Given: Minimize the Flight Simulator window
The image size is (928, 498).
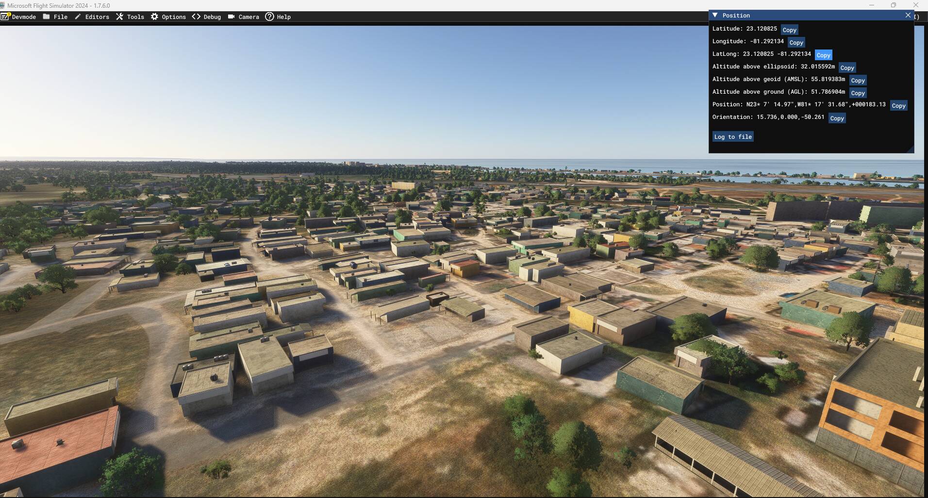Looking at the screenshot, I should 872,5.
